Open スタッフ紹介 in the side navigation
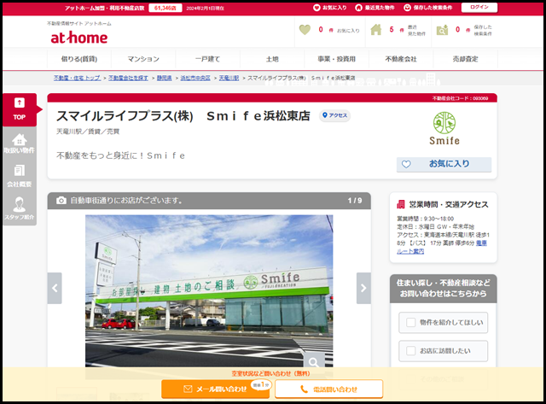The height and width of the screenshot is (404, 546). point(20,209)
